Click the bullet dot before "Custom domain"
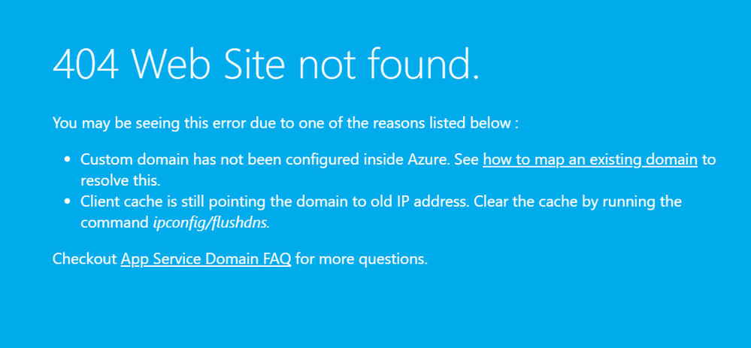 coord(67,159)
